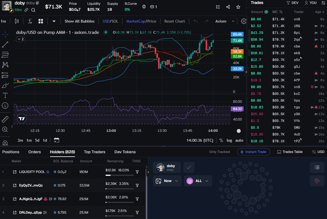Select the 3m time range
This screenshot has height=219, width=327.
pyautogui.click(x=20, y=140)
